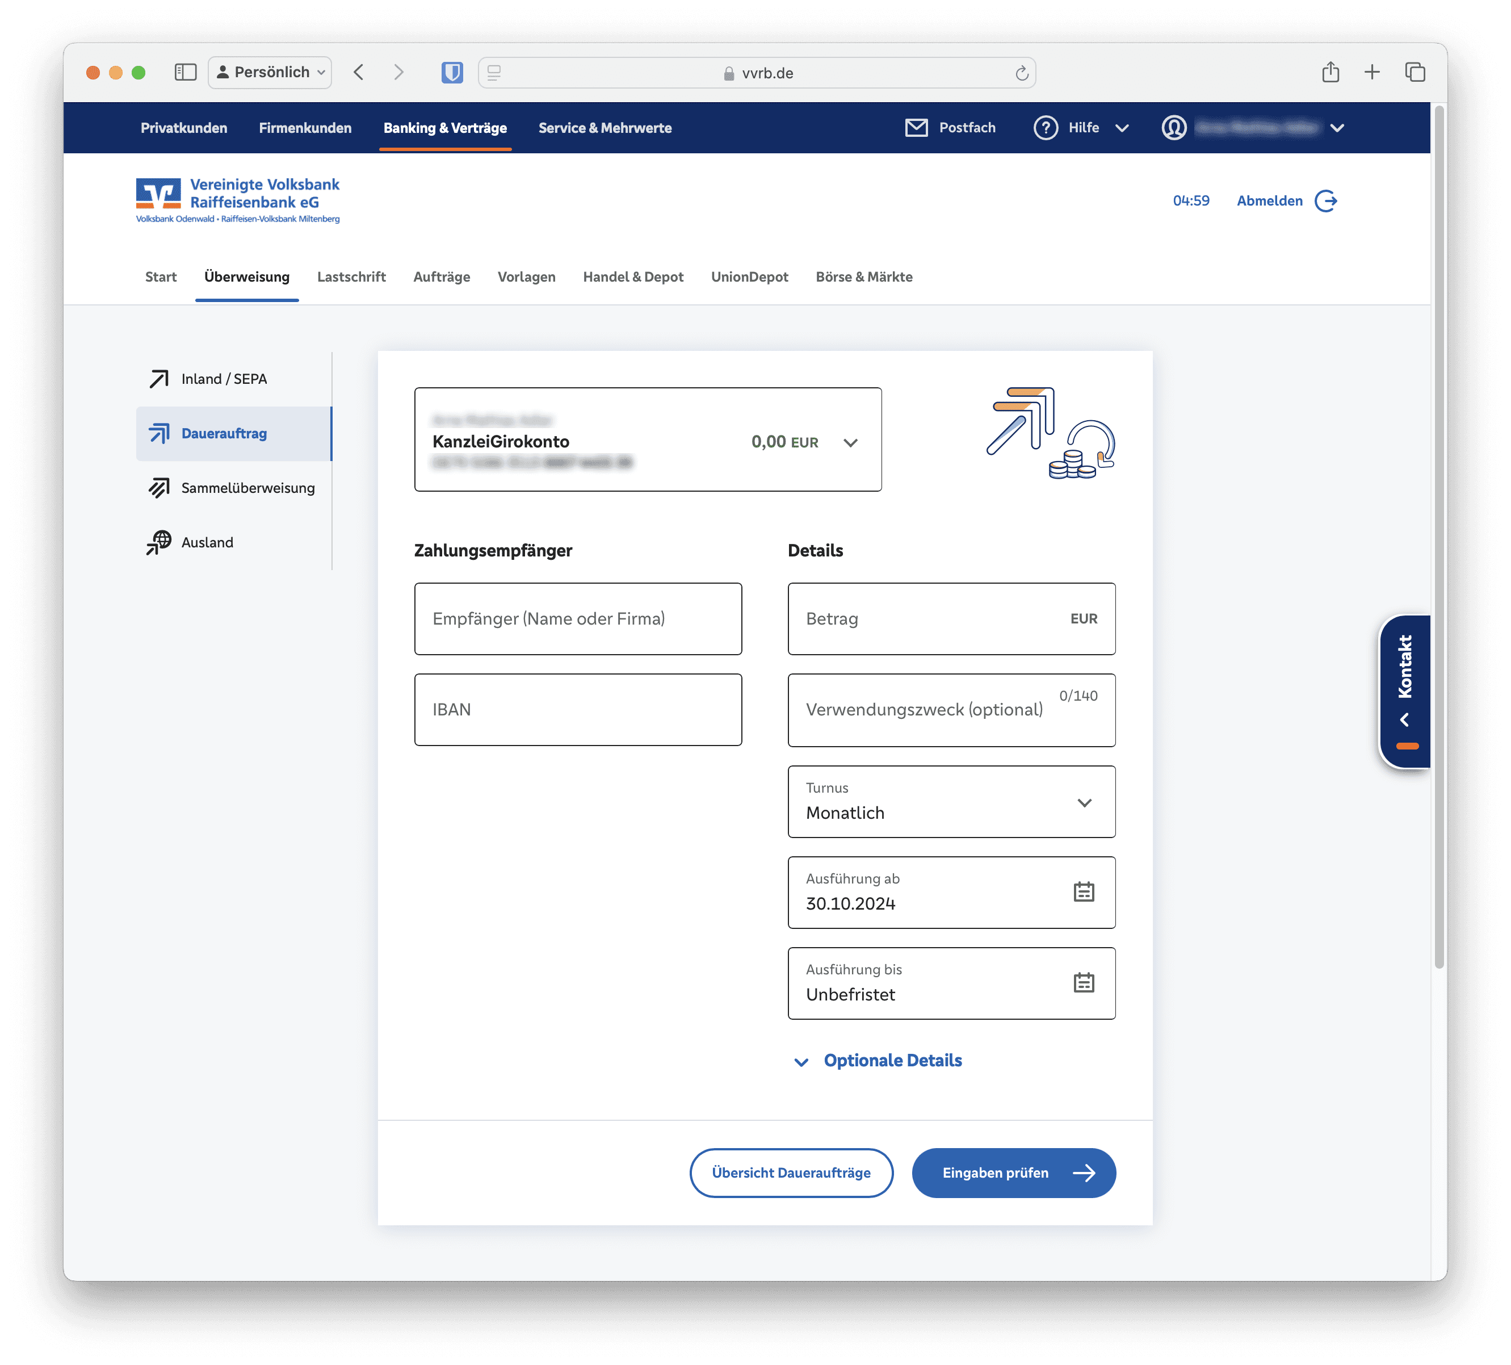
Task: Open the Vorlagen tab
Action: [526, 277]
